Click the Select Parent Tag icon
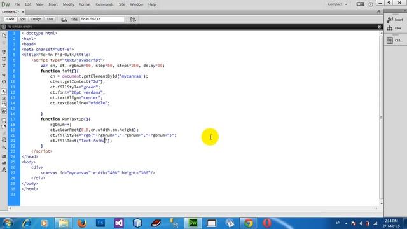 tap(4, 75)
